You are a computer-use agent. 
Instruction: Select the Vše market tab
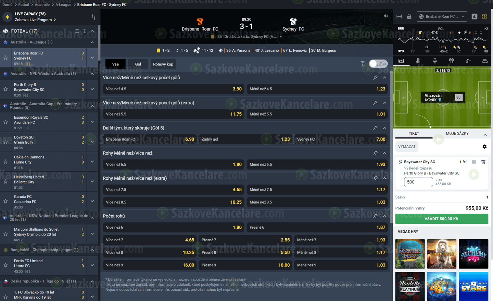(115, 64)
